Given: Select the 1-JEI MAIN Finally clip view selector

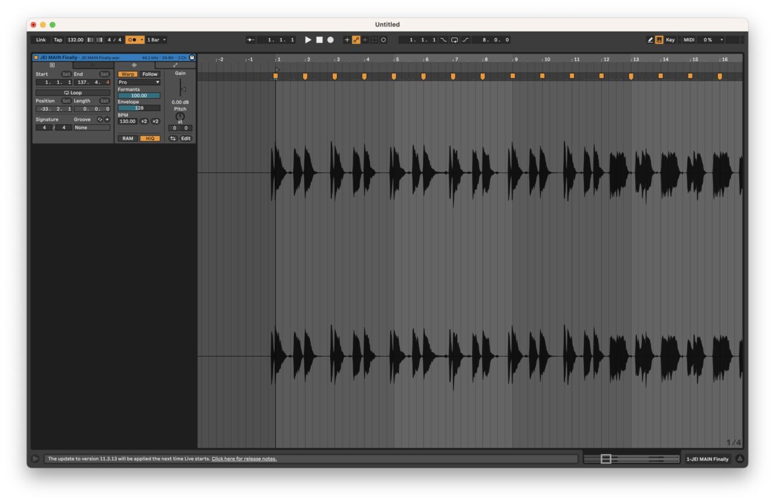Looking at the screenshot, I should coord(707,459).
